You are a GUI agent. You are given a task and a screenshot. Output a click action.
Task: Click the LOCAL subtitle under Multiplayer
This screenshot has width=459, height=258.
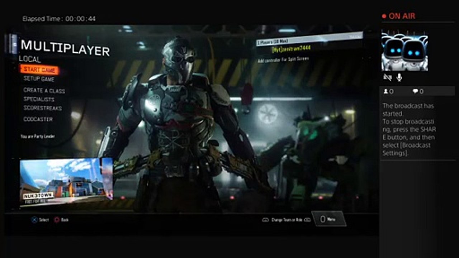pos(30,59)
